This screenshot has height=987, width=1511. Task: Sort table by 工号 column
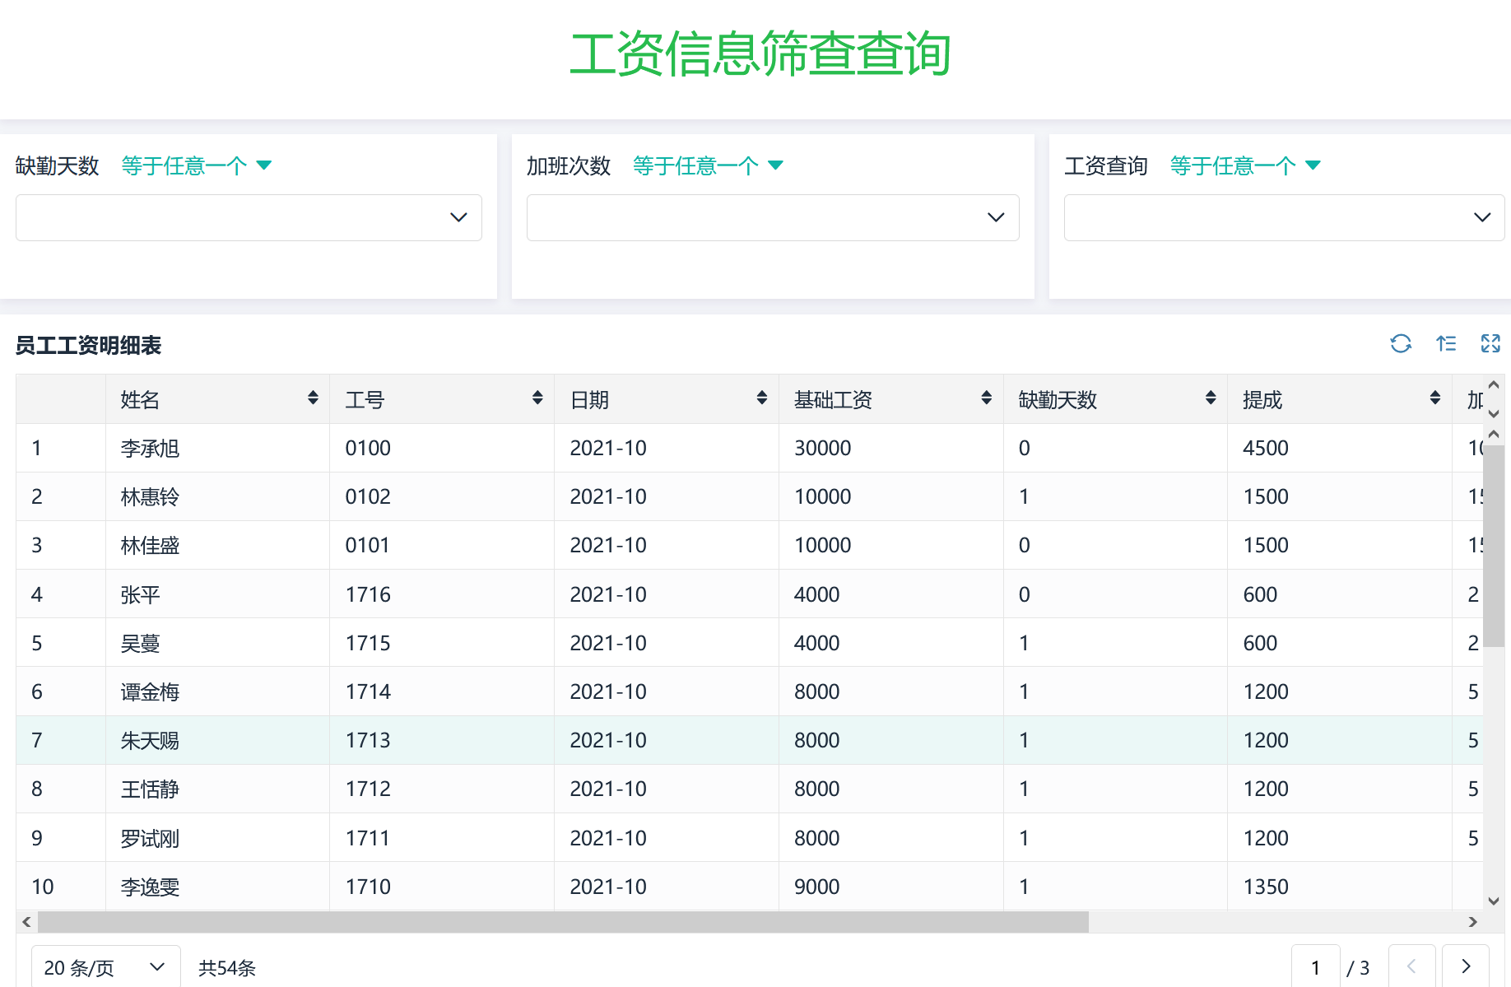click(x=537, y=398)
